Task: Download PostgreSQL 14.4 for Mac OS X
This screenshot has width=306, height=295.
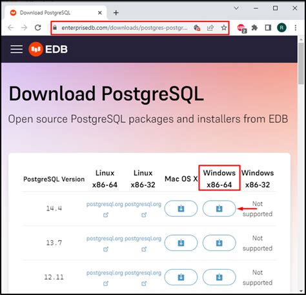Action: click(181, 209)
